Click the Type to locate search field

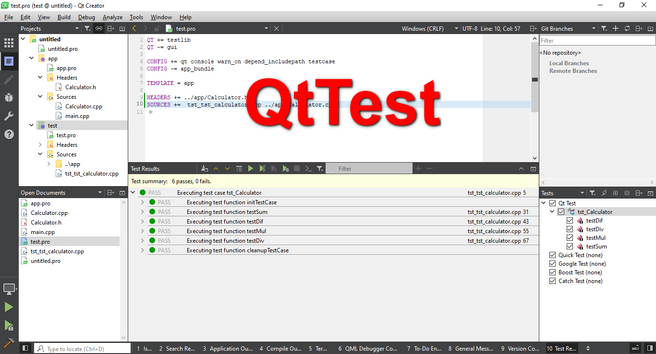pyautogui.click(x=82, y=348)
